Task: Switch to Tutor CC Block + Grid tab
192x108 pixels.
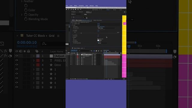Action: pos(40,36)
